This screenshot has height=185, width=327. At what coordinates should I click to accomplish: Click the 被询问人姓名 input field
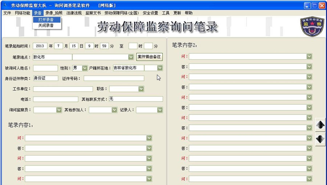coord(45,68)
